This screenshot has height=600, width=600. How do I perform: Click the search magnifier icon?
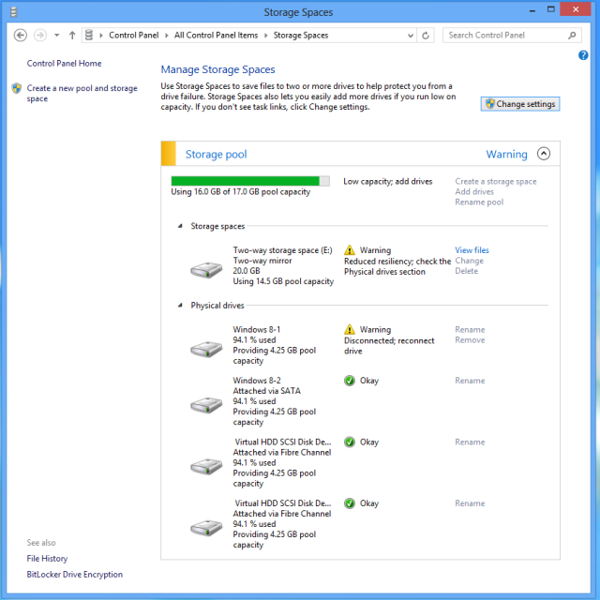[x=572, y=36]
